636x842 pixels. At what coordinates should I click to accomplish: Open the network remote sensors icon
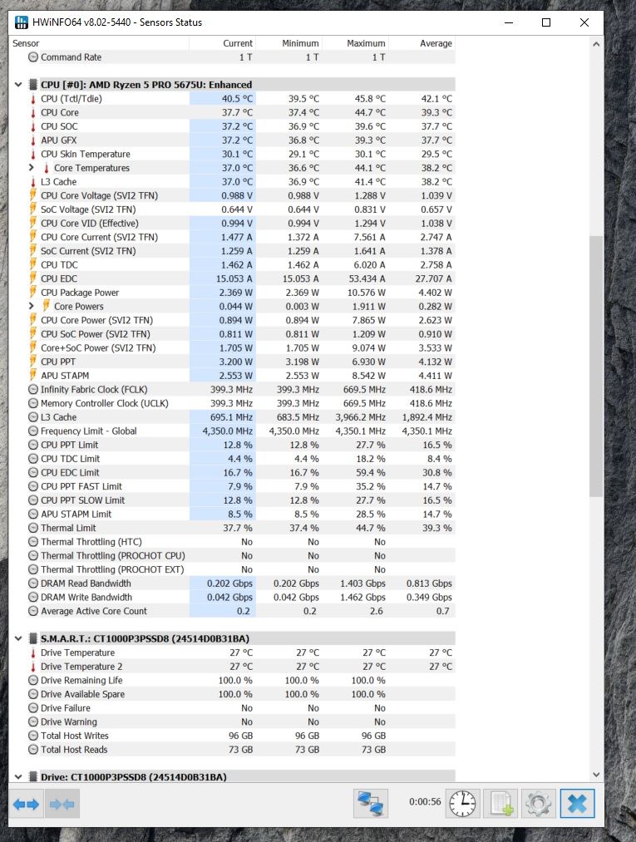(x=371, y=804)
